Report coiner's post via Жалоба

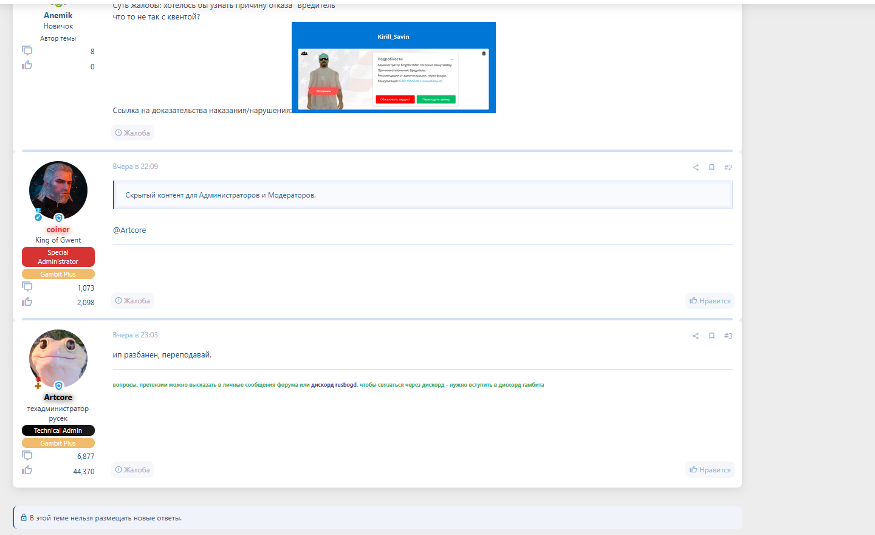(x=132, y=301)
